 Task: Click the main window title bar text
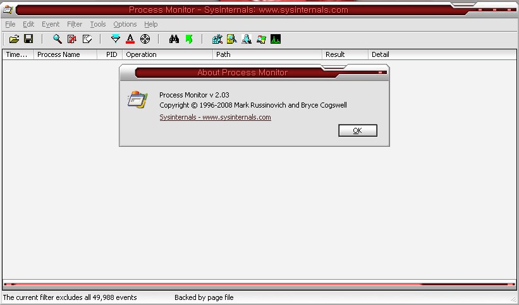coord(238,9)
